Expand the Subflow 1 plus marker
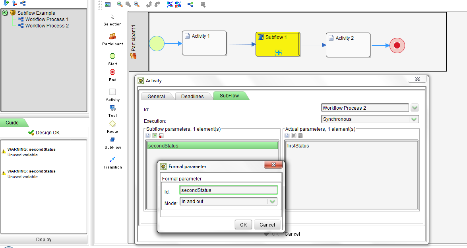Viewport: 467px width, 248px height. click(x=279, y=52)
